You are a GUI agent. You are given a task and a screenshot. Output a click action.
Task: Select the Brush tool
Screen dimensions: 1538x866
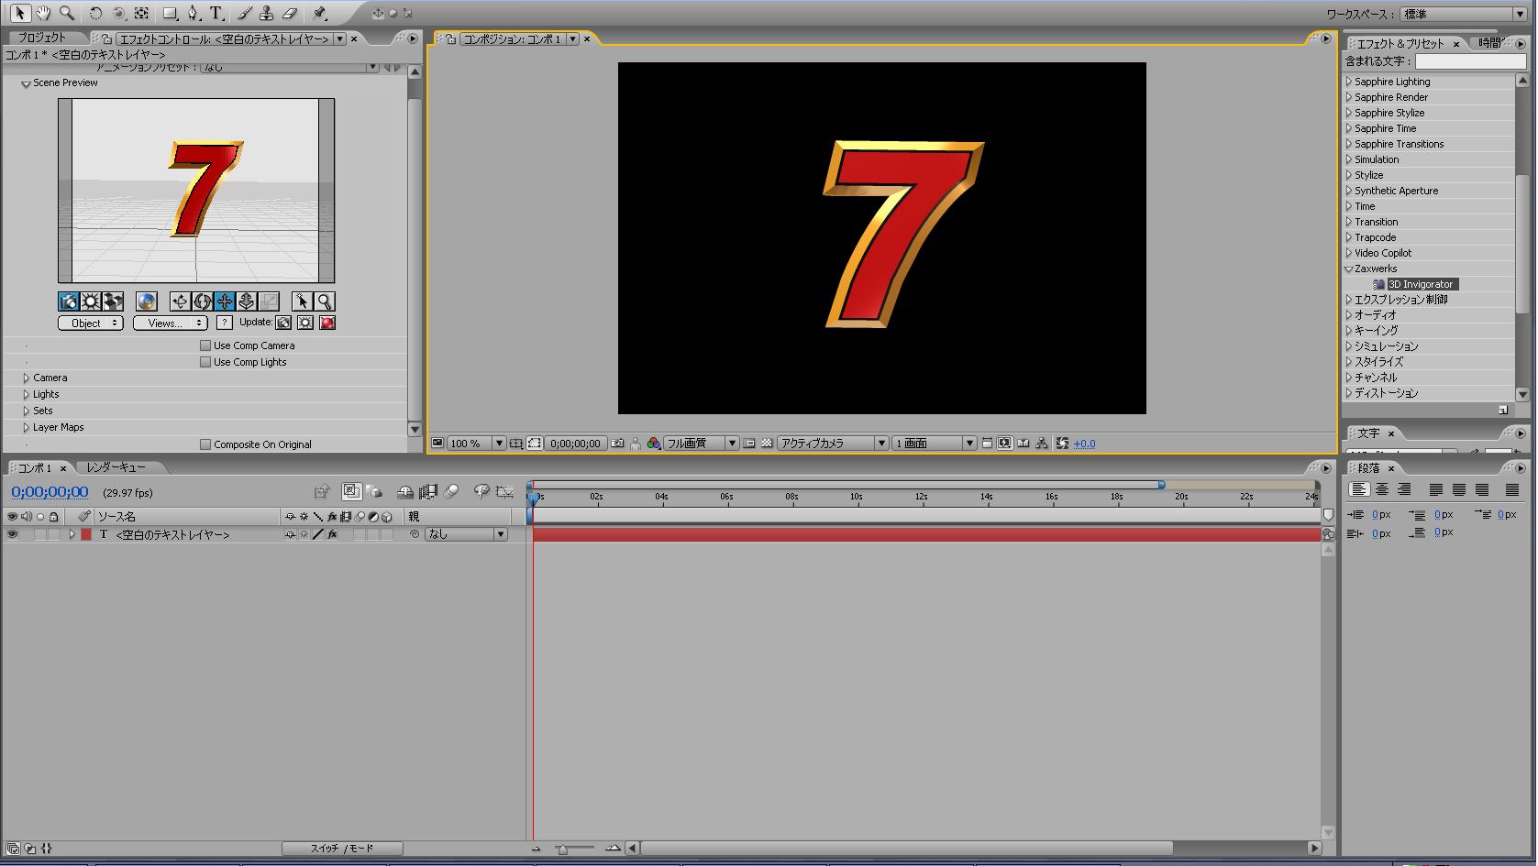pos(244,13)
